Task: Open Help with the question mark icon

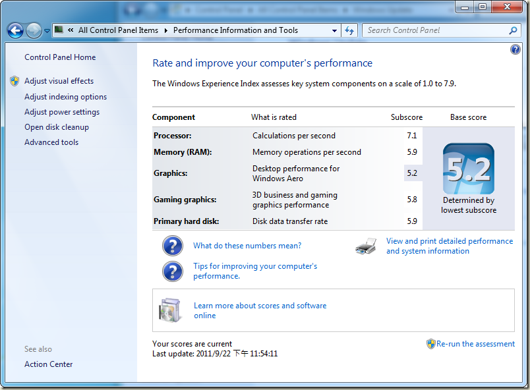Action: 515,49
